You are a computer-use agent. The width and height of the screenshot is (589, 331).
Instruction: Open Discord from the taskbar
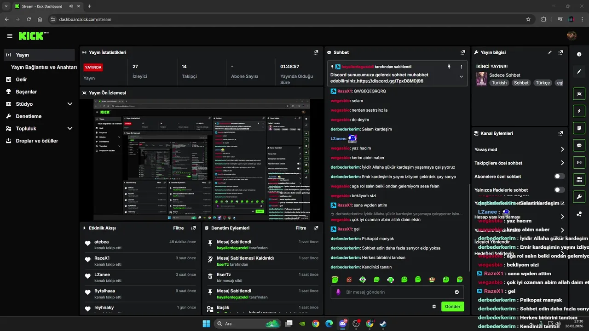342,324
